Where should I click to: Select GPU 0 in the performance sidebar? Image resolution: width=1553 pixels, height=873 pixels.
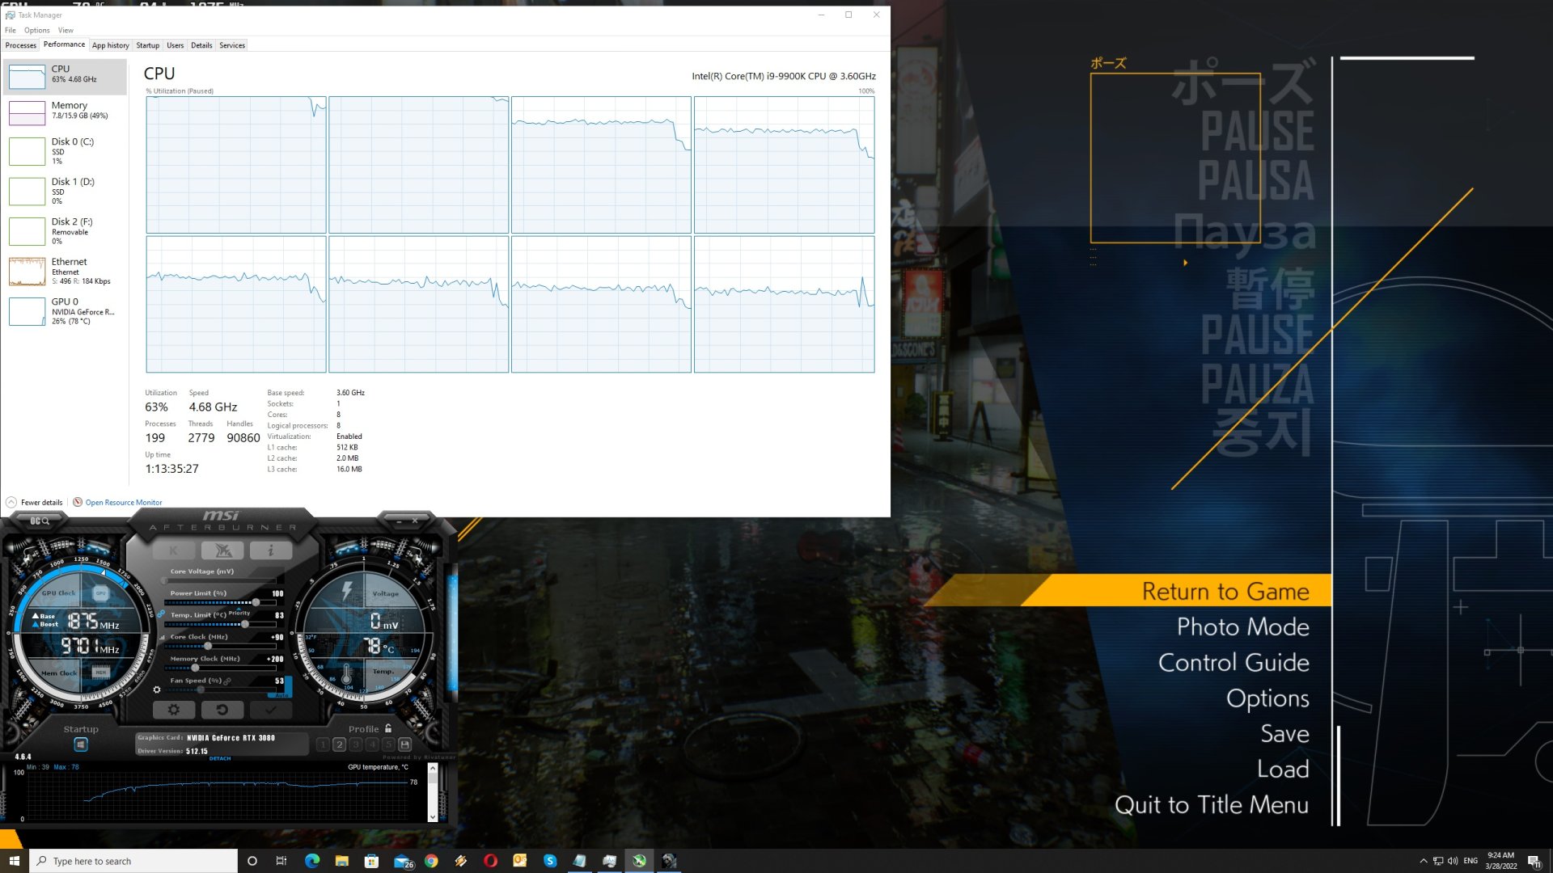point(65,311)
